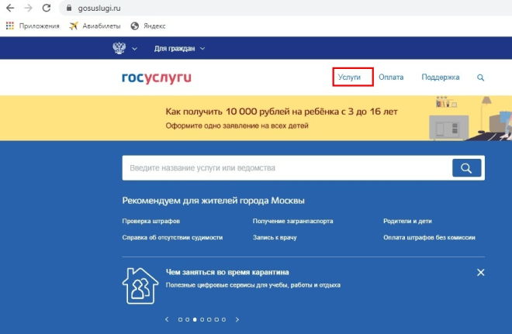
Task: Open the Проверка штрафов link
Action: (150, 221)
